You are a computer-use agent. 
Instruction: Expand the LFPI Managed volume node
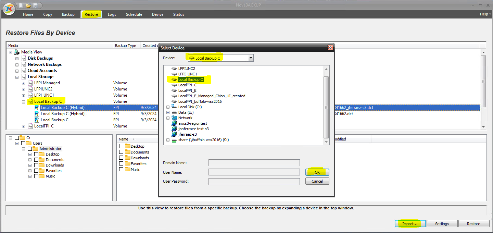coord(23,83)
